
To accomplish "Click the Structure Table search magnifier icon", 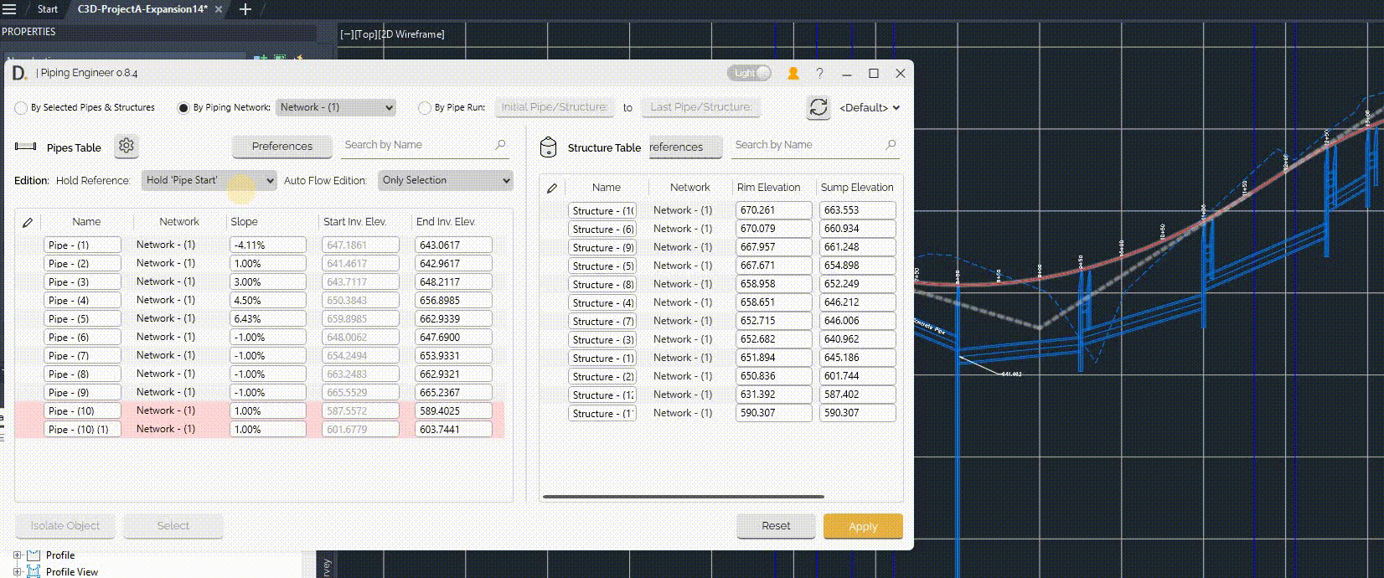I will coord(891,145).
